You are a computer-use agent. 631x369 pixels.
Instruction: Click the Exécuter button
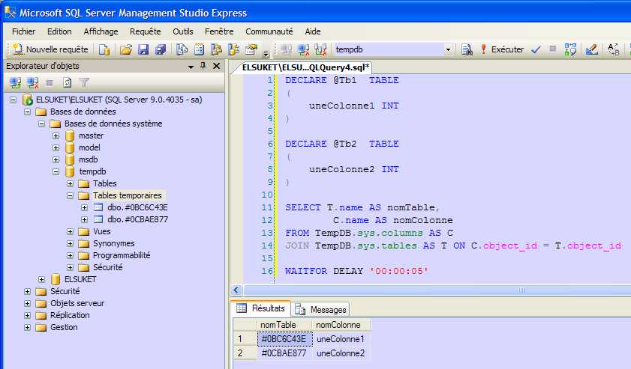click(501, 49)
